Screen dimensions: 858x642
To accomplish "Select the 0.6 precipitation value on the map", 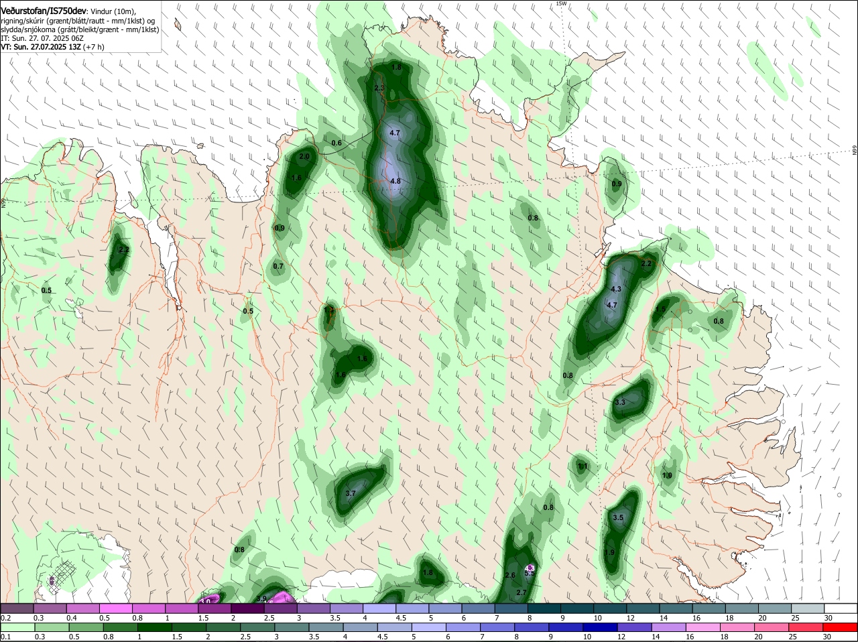I will (x=336, y=143).
